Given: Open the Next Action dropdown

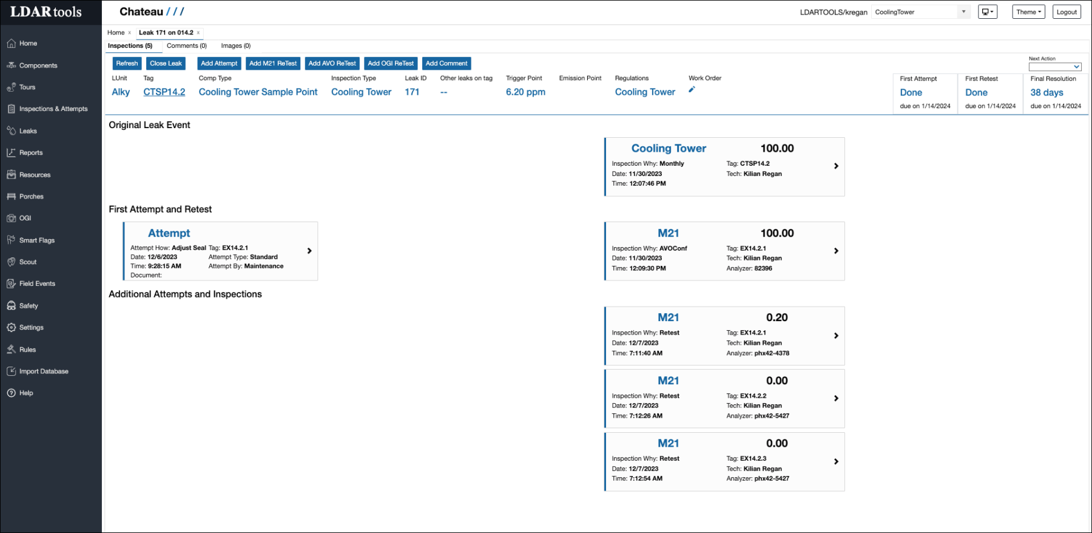Looking at the screenshot, I should pos(1054,67).
